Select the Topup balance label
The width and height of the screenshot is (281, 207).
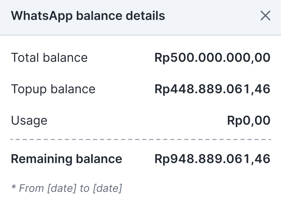coord(53,89)
